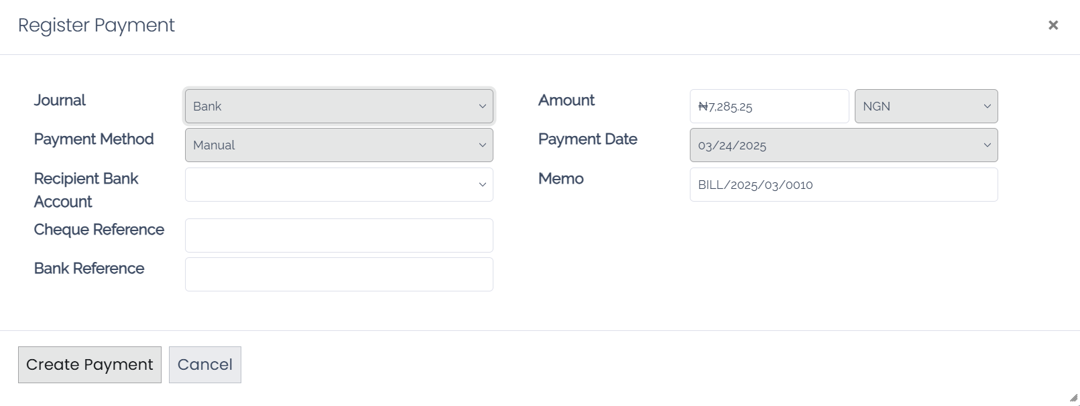Click the Payment Date label
This screenshot has height=406, width=1080.
point(587,139)
